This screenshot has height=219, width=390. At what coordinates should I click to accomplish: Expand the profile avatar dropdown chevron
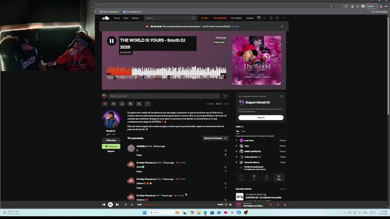coord(264,18)
